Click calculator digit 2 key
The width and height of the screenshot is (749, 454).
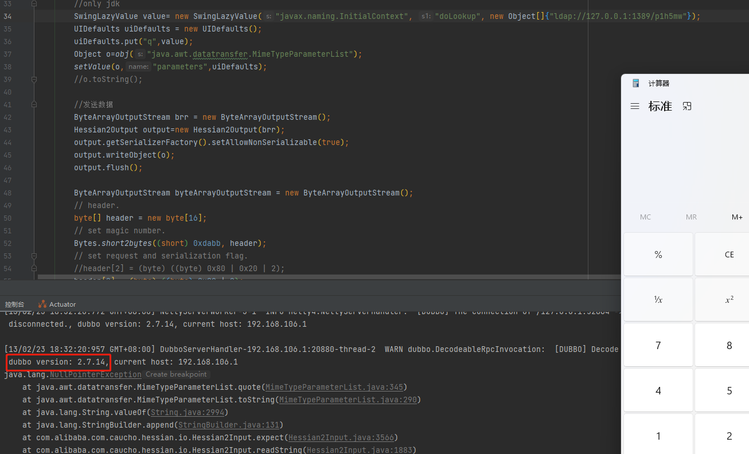pos(729,436)
